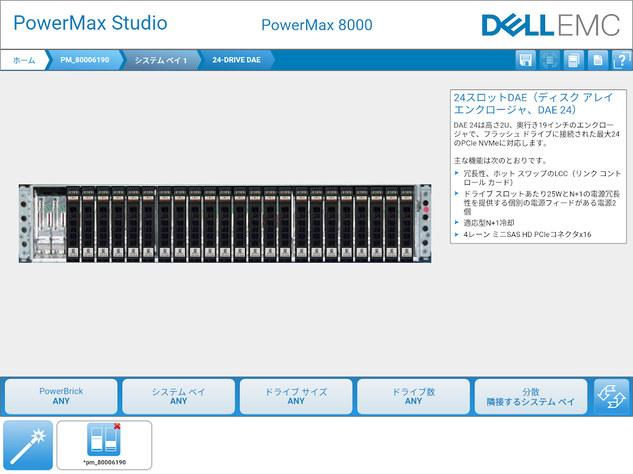Screen dimensions: 633x474
Task: Remove configuration via the red X
Action: [x=117, y=426]
